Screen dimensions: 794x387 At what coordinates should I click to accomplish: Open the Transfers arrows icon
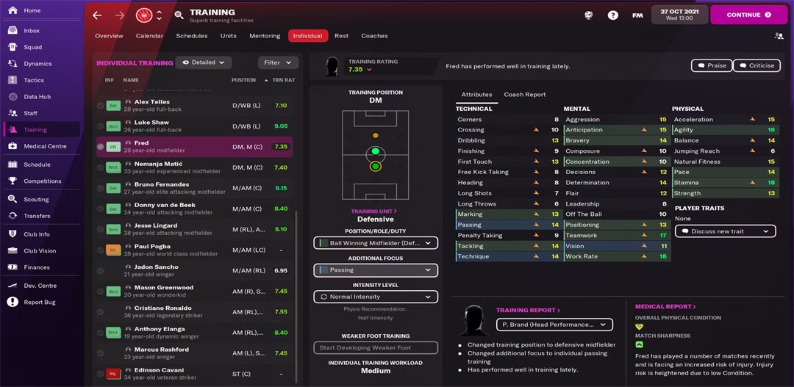(12, 216)
